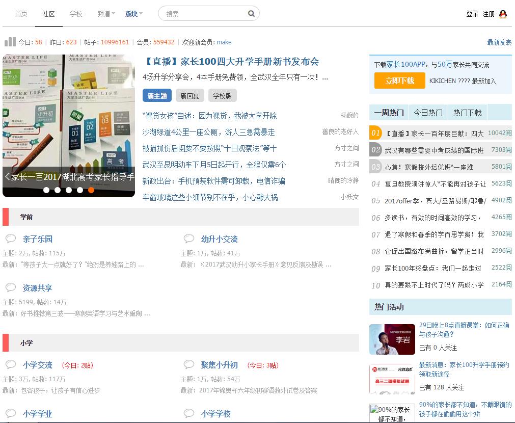
Task: Open the 小学交流 forum link
Action: 38,365
